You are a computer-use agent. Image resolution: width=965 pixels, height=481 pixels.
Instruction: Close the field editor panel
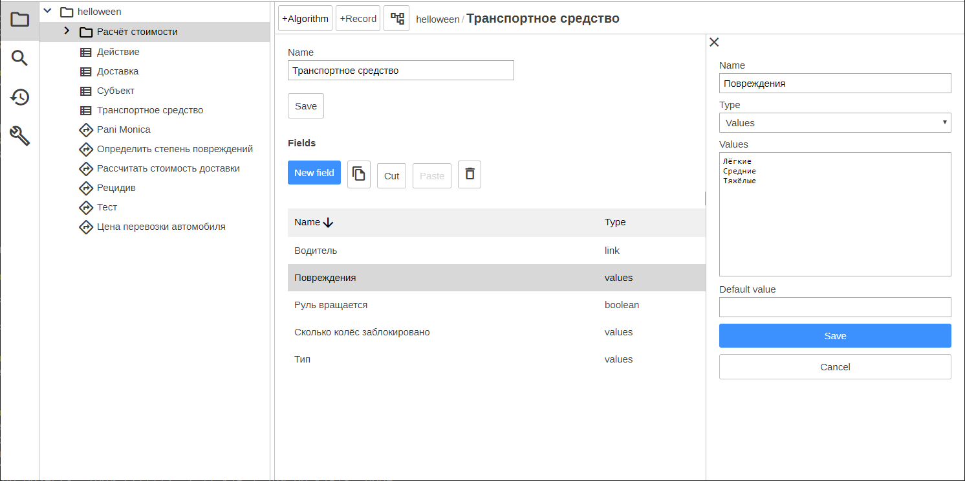pos(714,42)
